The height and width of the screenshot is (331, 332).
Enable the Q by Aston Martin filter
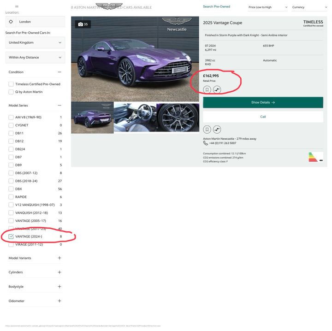click(x=11, y=92)
